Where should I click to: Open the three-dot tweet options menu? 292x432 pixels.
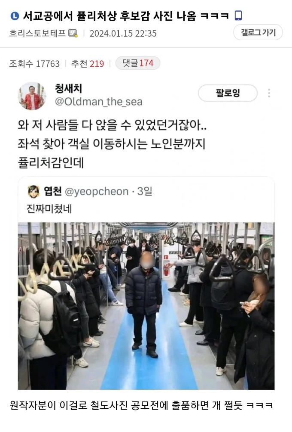click(269, 93)
